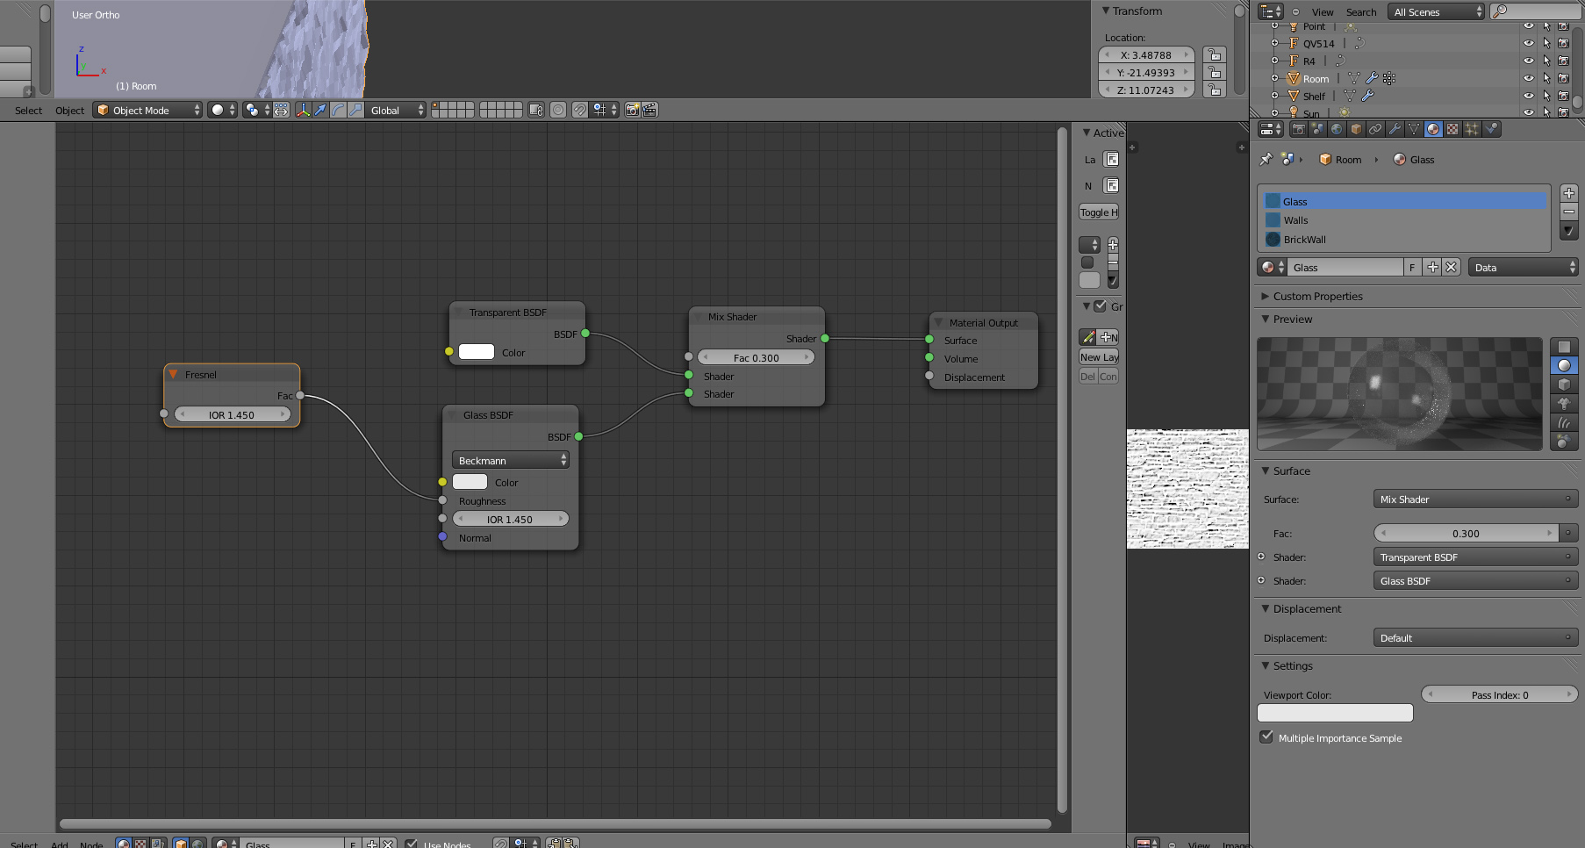Open the Data link dropdown
Image resolution: width=1585 pixels, height=848 pixels.
(1523, 267)
